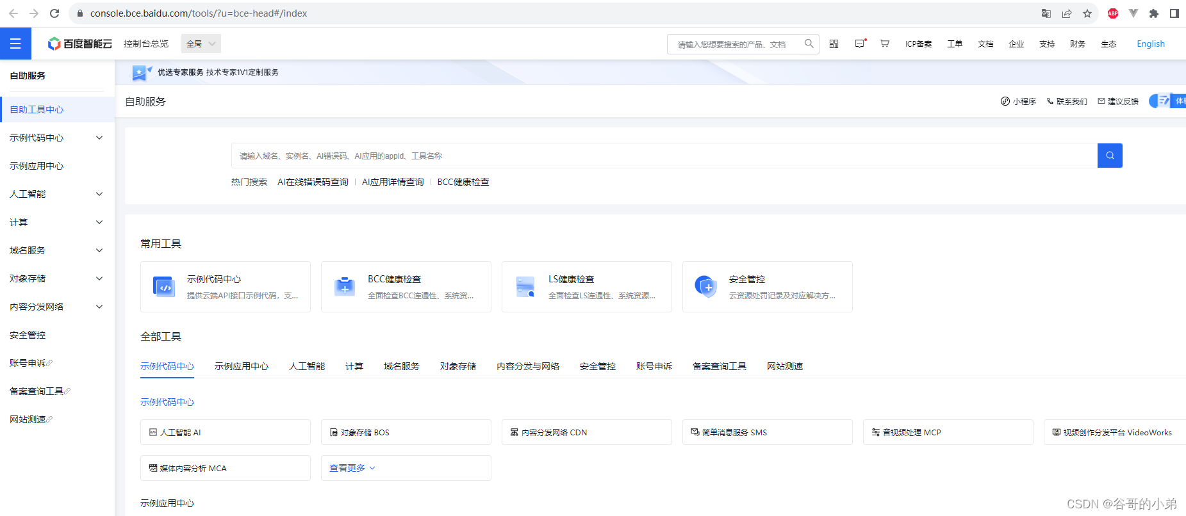This screenshot has width=1186, height=516.
Task: Click LS健康检查 card icon
Action: [525, 287]
